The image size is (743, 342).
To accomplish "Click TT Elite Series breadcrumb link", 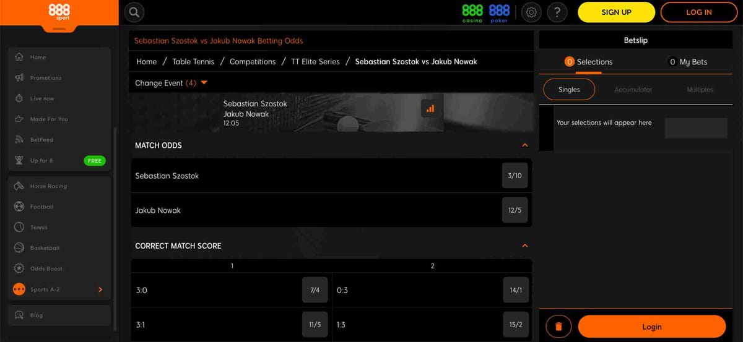I will point(315,61).
